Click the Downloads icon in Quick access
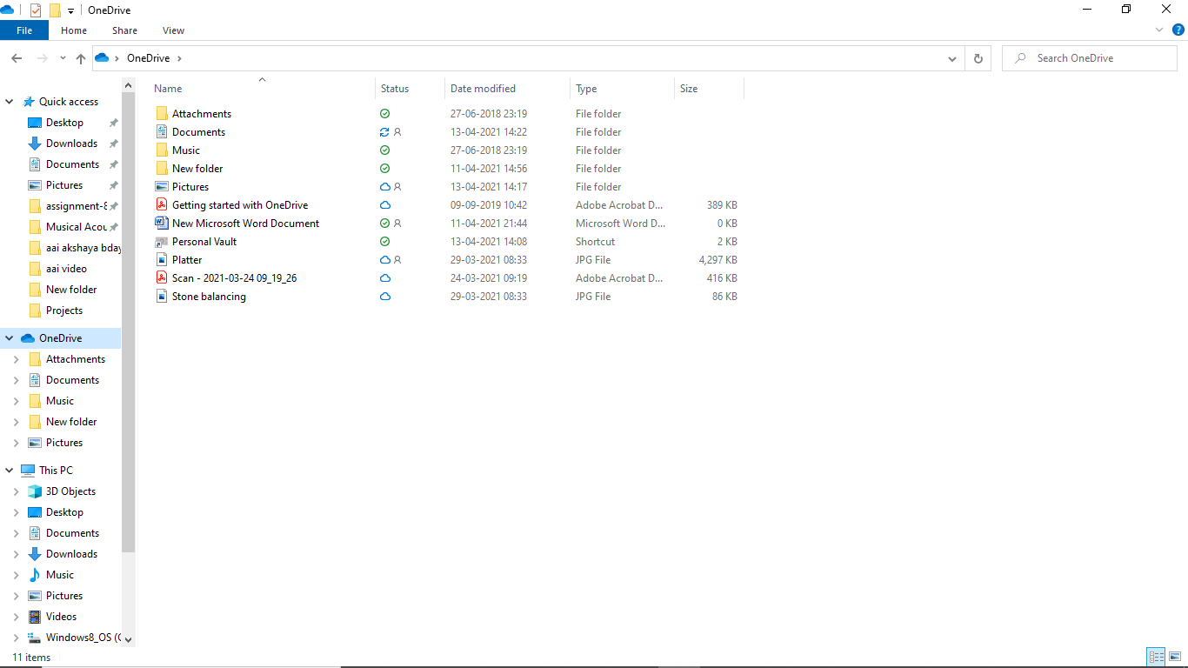The image size is (1188, 668). click(x=35, y=144)
